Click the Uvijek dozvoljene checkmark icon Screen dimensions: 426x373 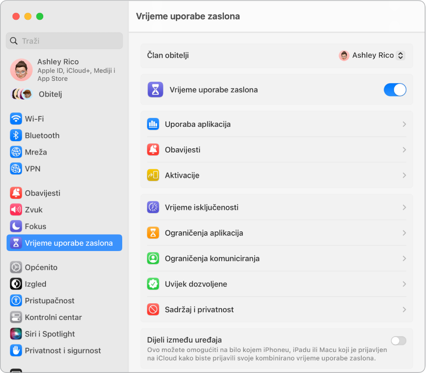coord(153,284)
